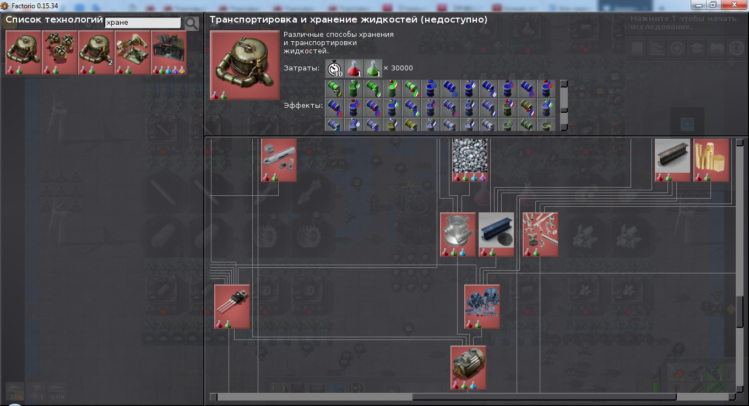Click the tech tree horizontal scroll left arrow

point(214,397)
